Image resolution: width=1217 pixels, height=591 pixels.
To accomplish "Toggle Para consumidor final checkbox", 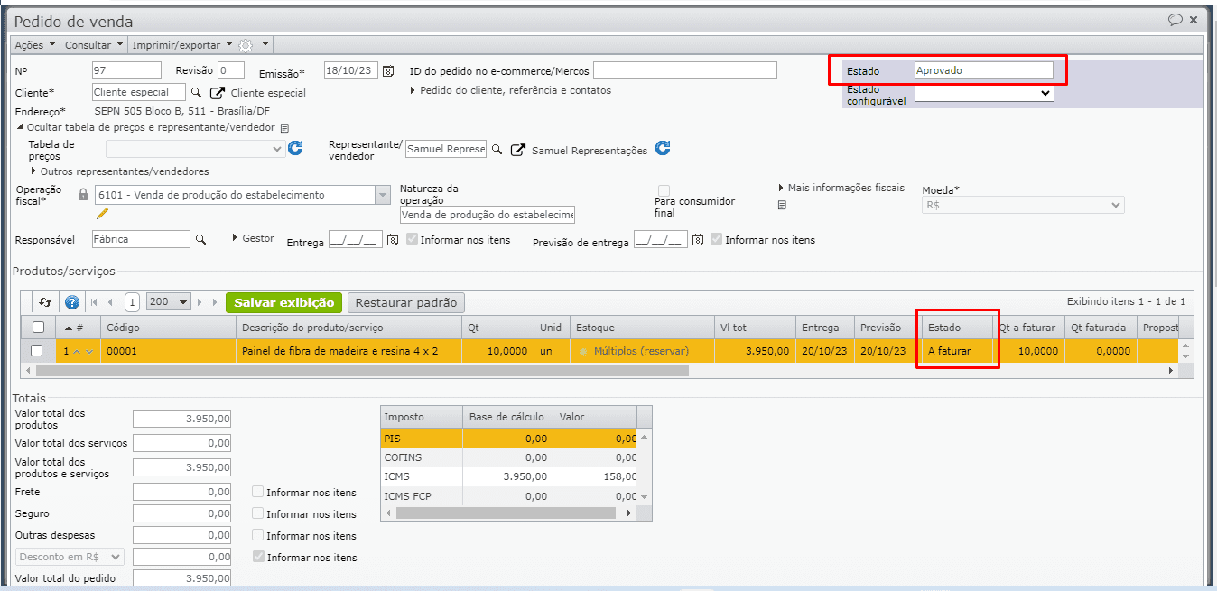I will (x=664, y=190).
